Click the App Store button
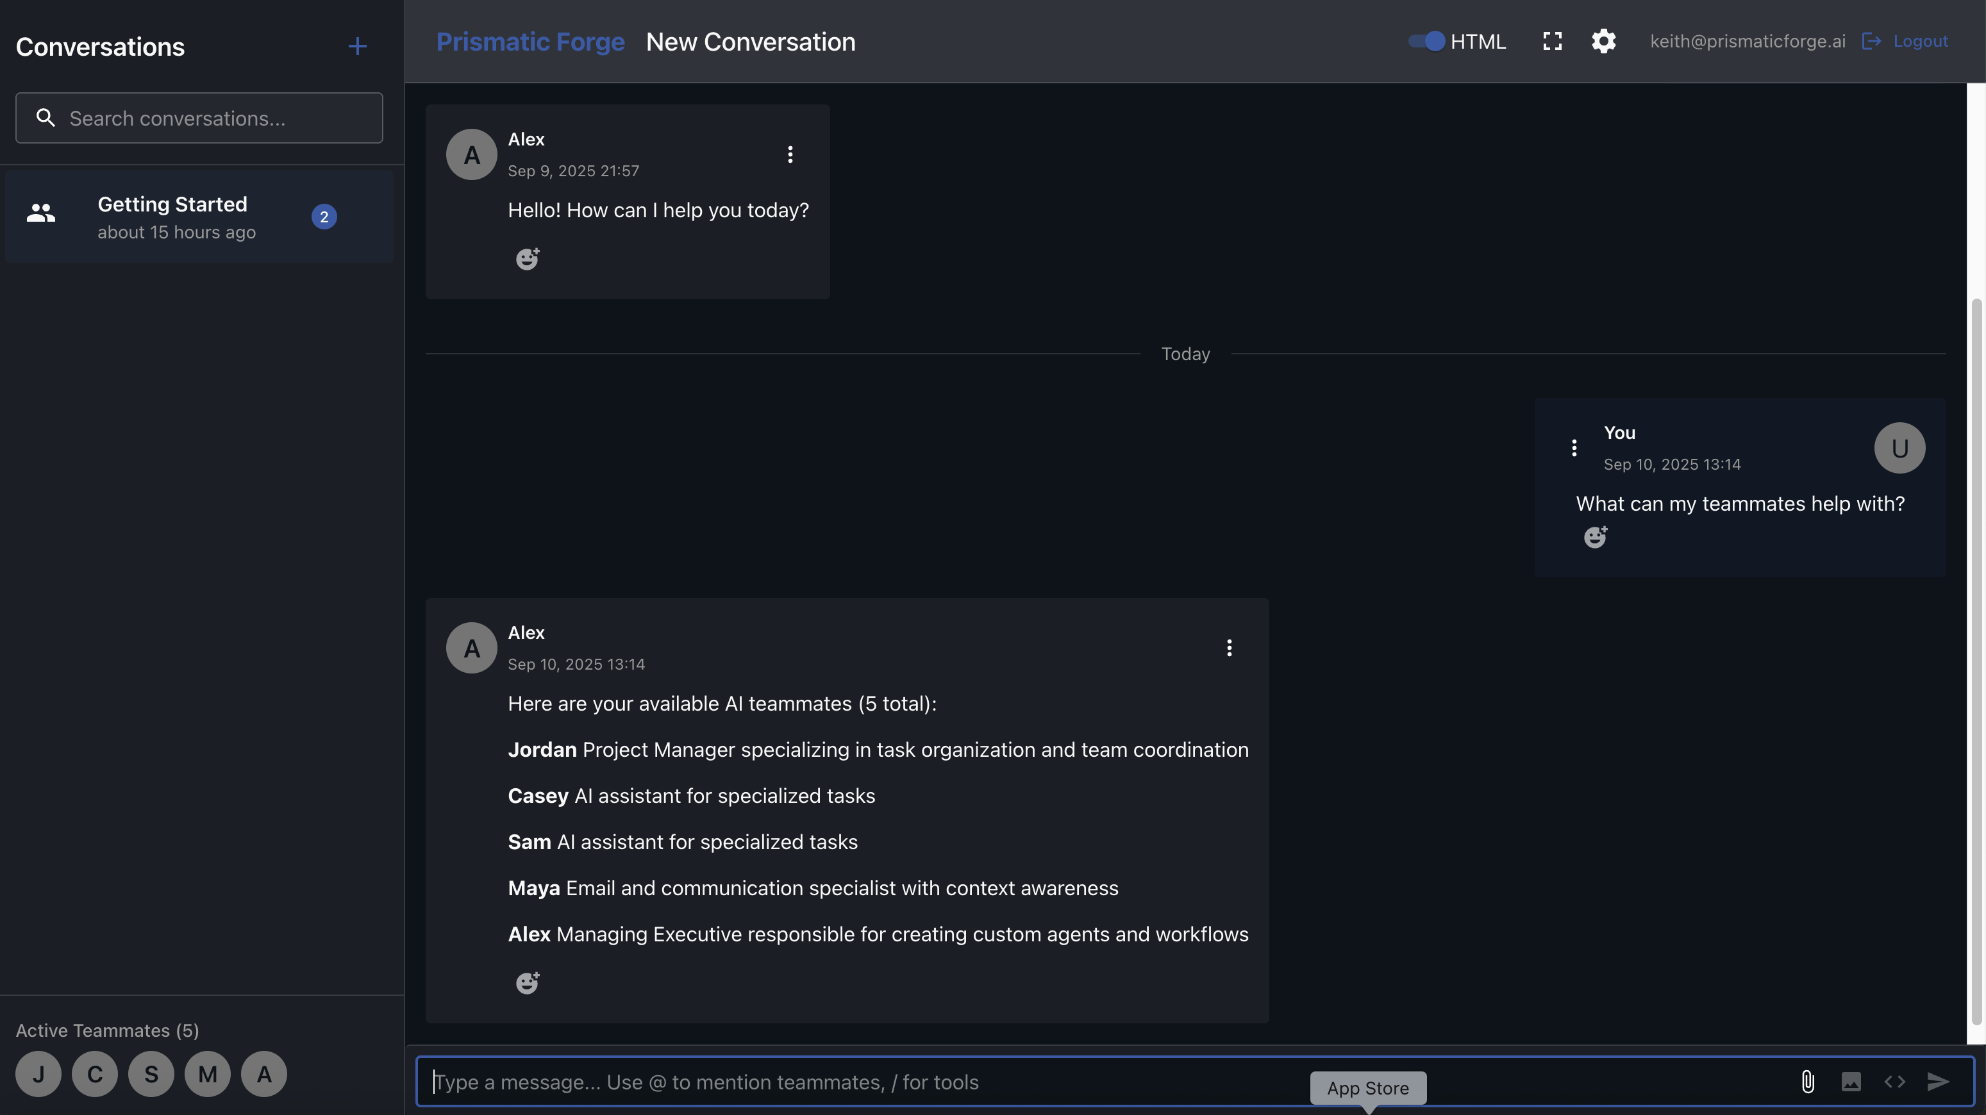Viewport: 1986px width, 1115px height. 1367,1087
